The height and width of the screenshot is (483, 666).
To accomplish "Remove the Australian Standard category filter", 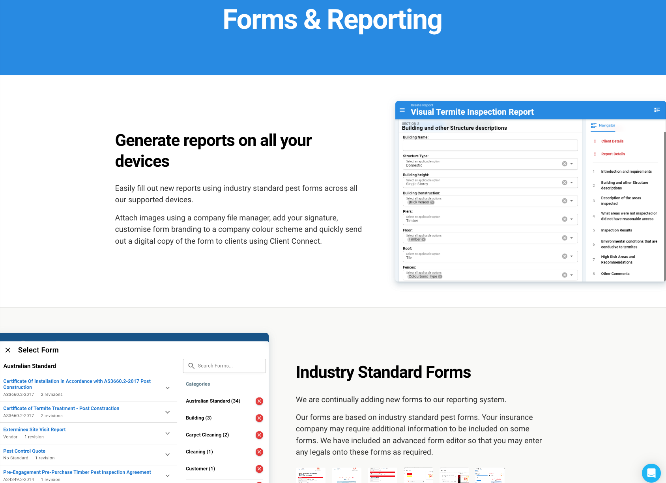I will pos(259,401).
